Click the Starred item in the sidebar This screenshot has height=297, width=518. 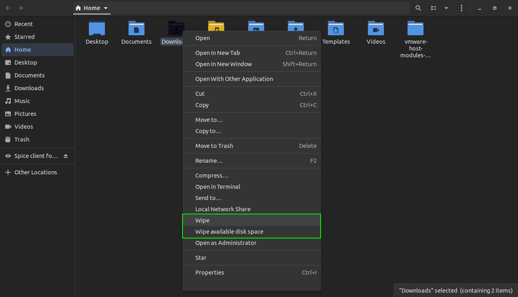25,36
